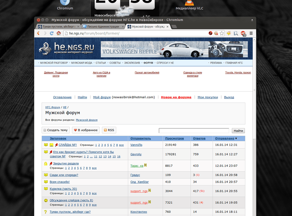This screenshot has width=292, height=216.
Task: Open СПРОСИ У hE menu item
Action: (165, 63)
